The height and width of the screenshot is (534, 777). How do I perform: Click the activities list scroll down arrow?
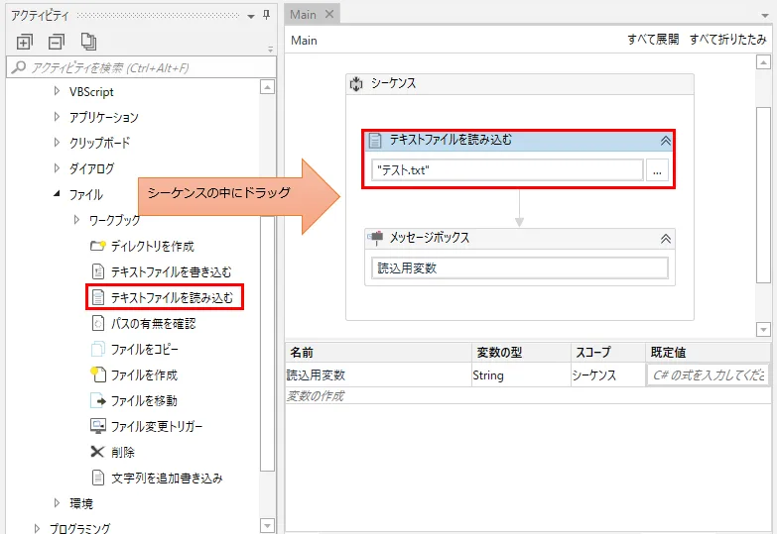267,525
